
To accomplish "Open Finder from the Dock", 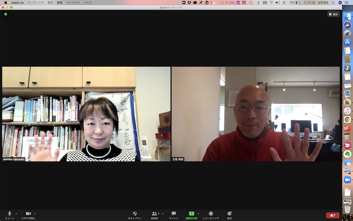I will click(x=347, y=17).
